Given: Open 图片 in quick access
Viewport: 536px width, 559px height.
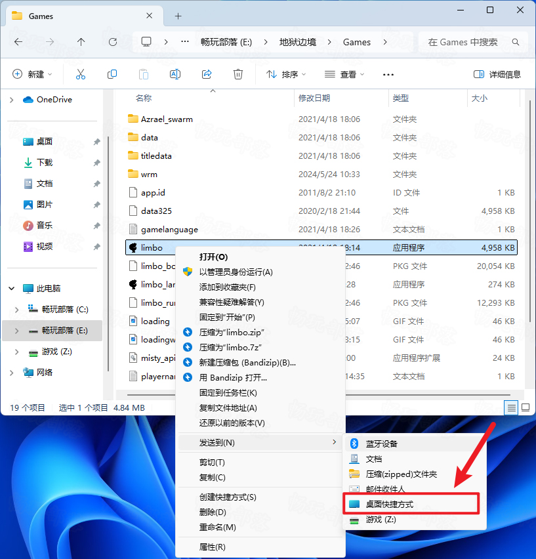Looking at the screenshot, I should [44, 205].
